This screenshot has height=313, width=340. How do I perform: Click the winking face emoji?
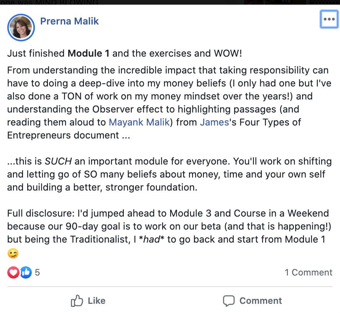(x=13, y=253)
